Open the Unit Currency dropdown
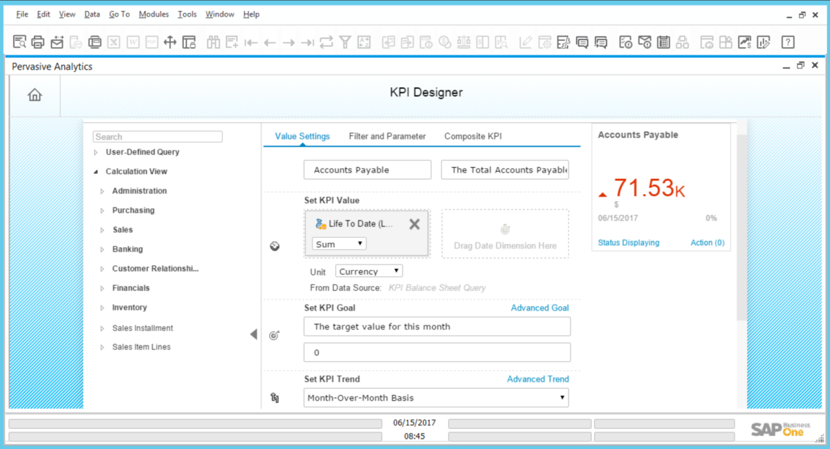The width and height of the screenshot is (830, 449). click(369, 270)
